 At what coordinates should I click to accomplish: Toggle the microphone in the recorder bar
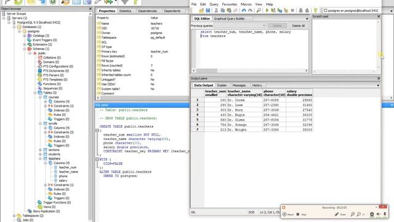[385, 215]
